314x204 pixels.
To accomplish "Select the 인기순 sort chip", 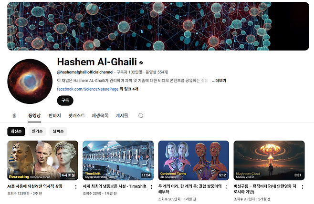I will [x=37, y=132].
